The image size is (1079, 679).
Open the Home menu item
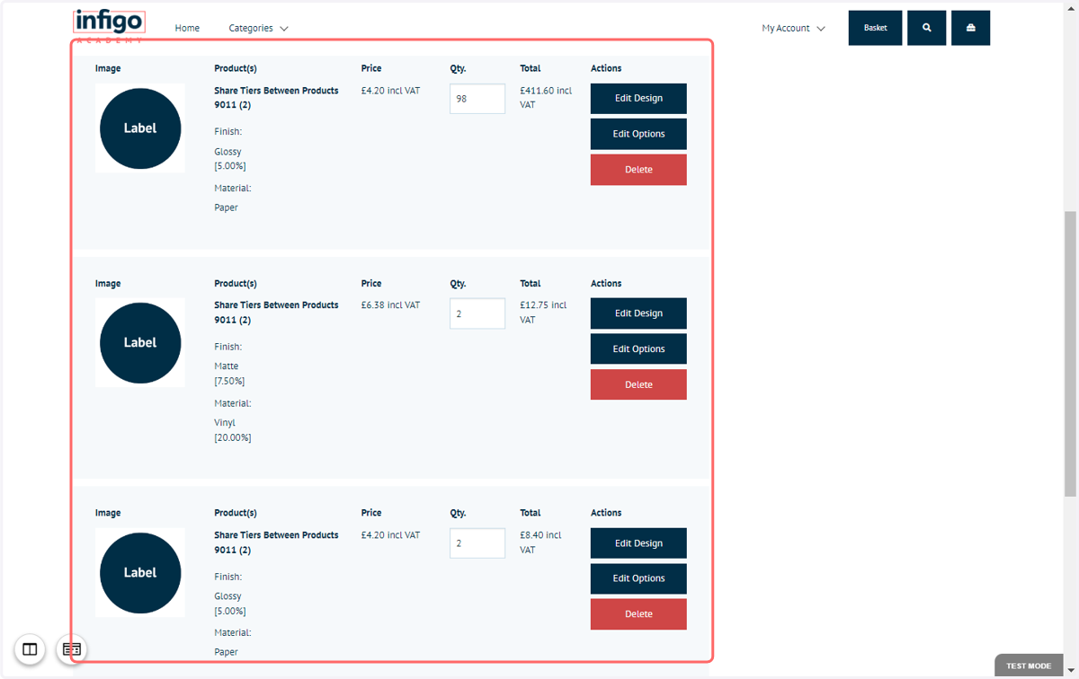[x=187, y=28]
